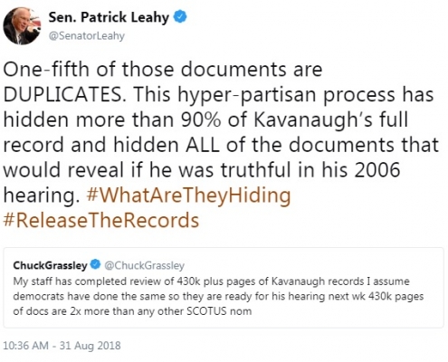Click the word hearing before the hashtags
Viewport: 448px width, 362px height.
click(42, 195)
